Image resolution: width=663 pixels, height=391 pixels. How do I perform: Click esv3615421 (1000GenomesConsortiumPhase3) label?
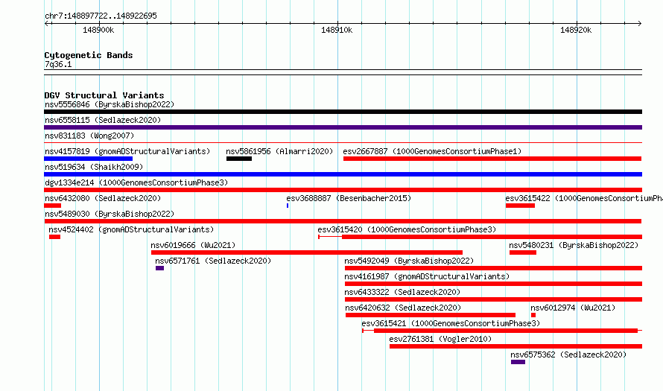tap(451, 323)
